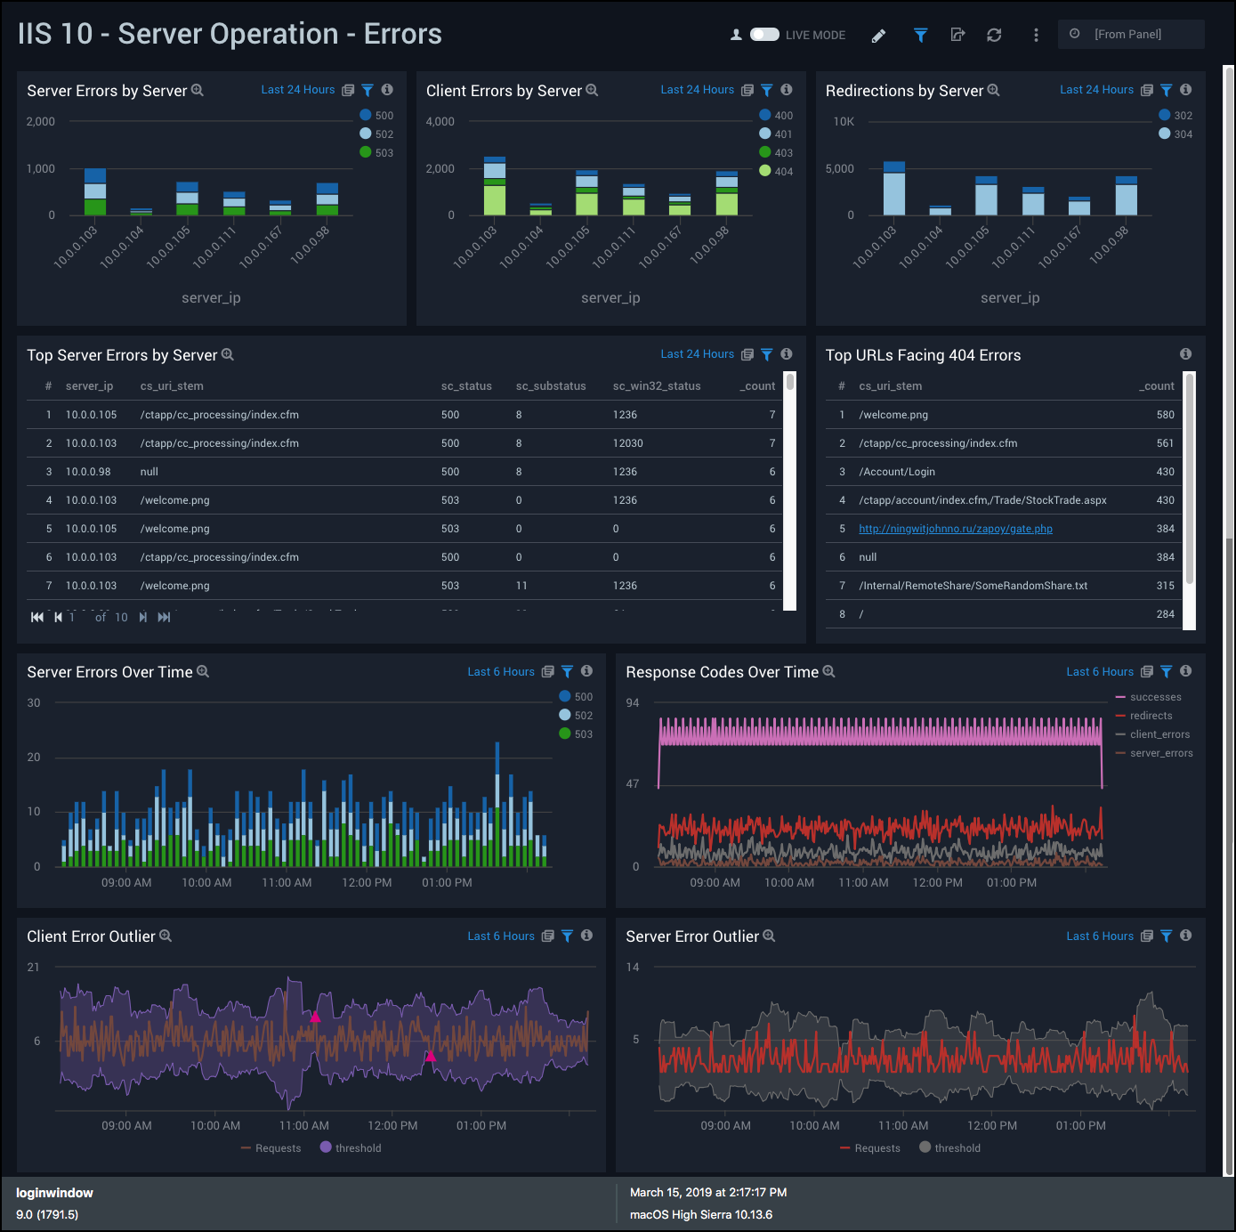Filter the Redirections by Server panel

[1167, 90]
